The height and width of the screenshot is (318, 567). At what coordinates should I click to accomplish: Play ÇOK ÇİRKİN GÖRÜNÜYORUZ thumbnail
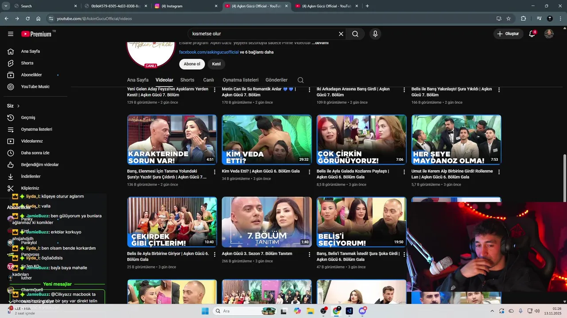point(361,140)
